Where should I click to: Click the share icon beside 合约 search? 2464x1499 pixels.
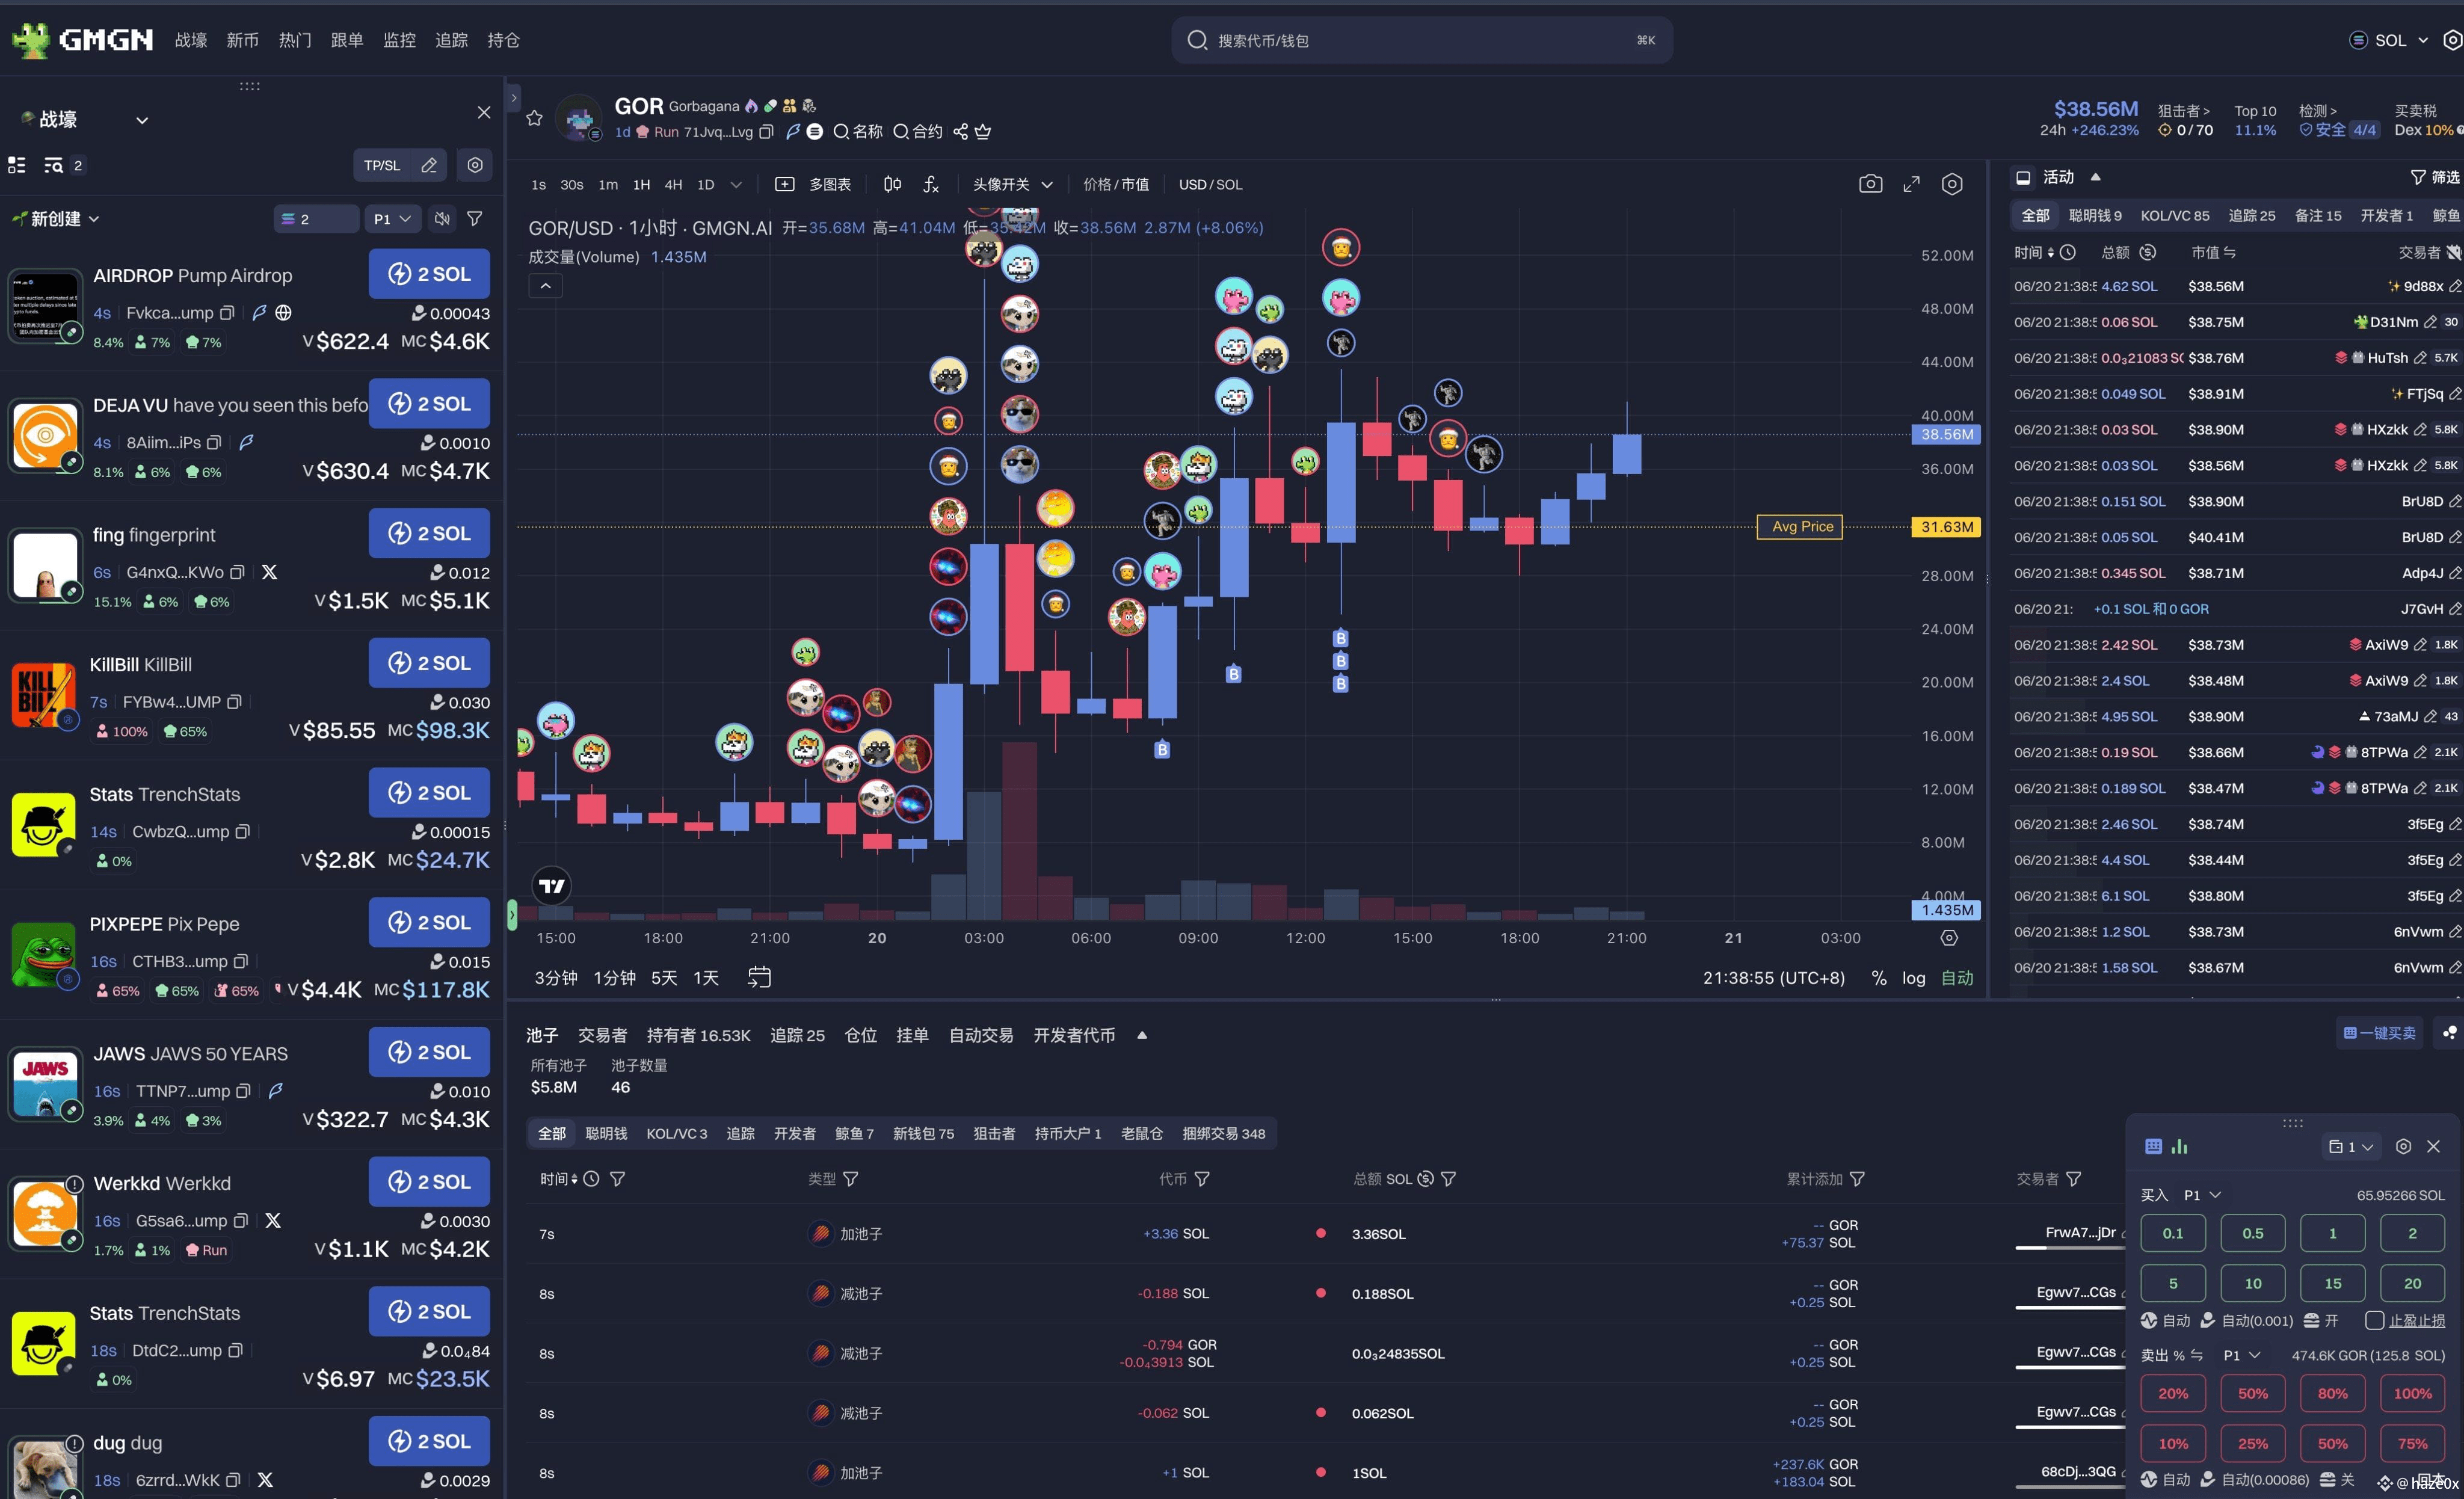coord(960,132)
